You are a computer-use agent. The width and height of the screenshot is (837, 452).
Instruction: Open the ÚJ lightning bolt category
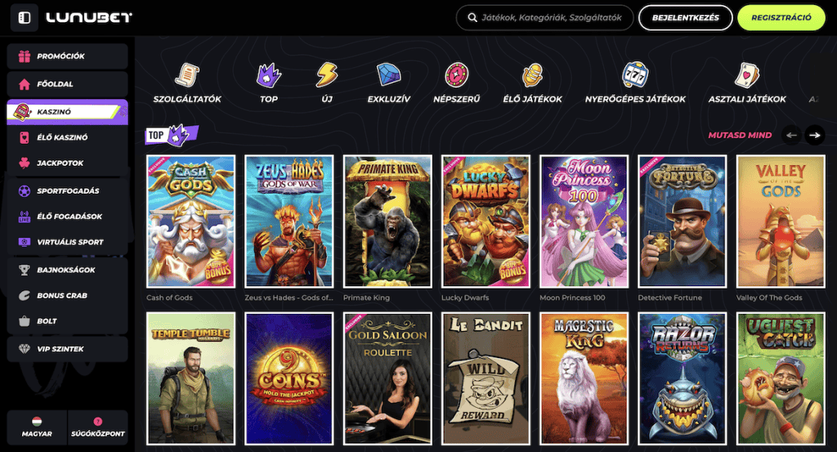(x=327, y=75)
